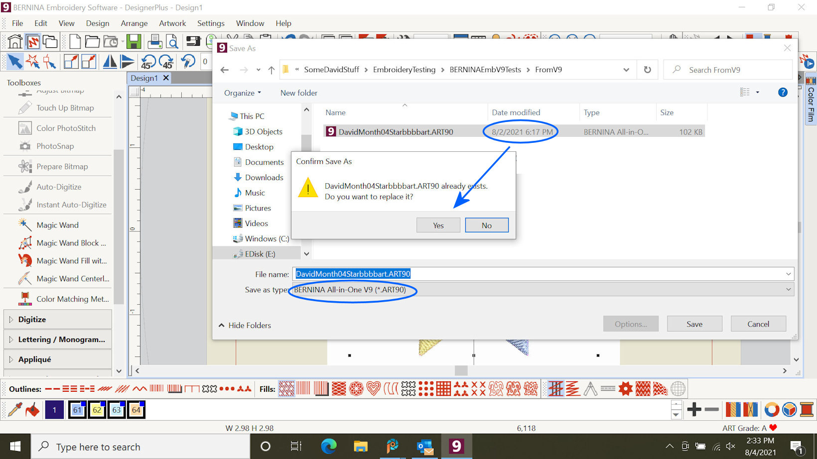The image size is (817, 459).
Task: Open the Artwork menu
Action: (172, 23)
